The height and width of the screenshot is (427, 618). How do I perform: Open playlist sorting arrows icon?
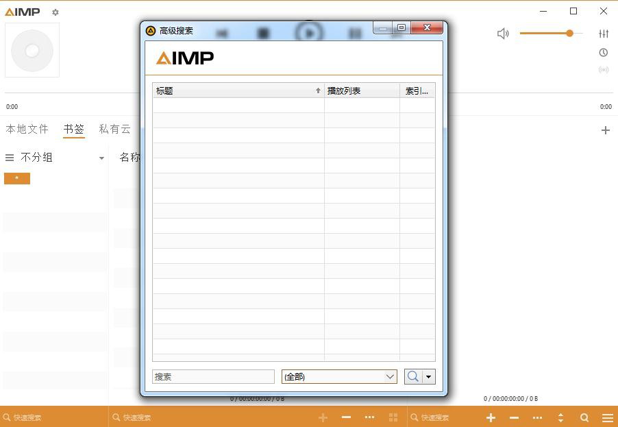pos(560,417)
